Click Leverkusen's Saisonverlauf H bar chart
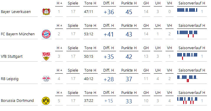The image size is (211, 111). (187, 10)
